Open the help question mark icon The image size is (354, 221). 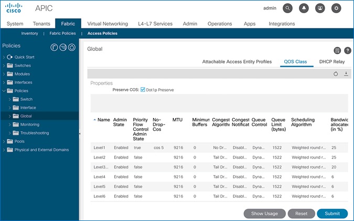click(x=348, y=50)
